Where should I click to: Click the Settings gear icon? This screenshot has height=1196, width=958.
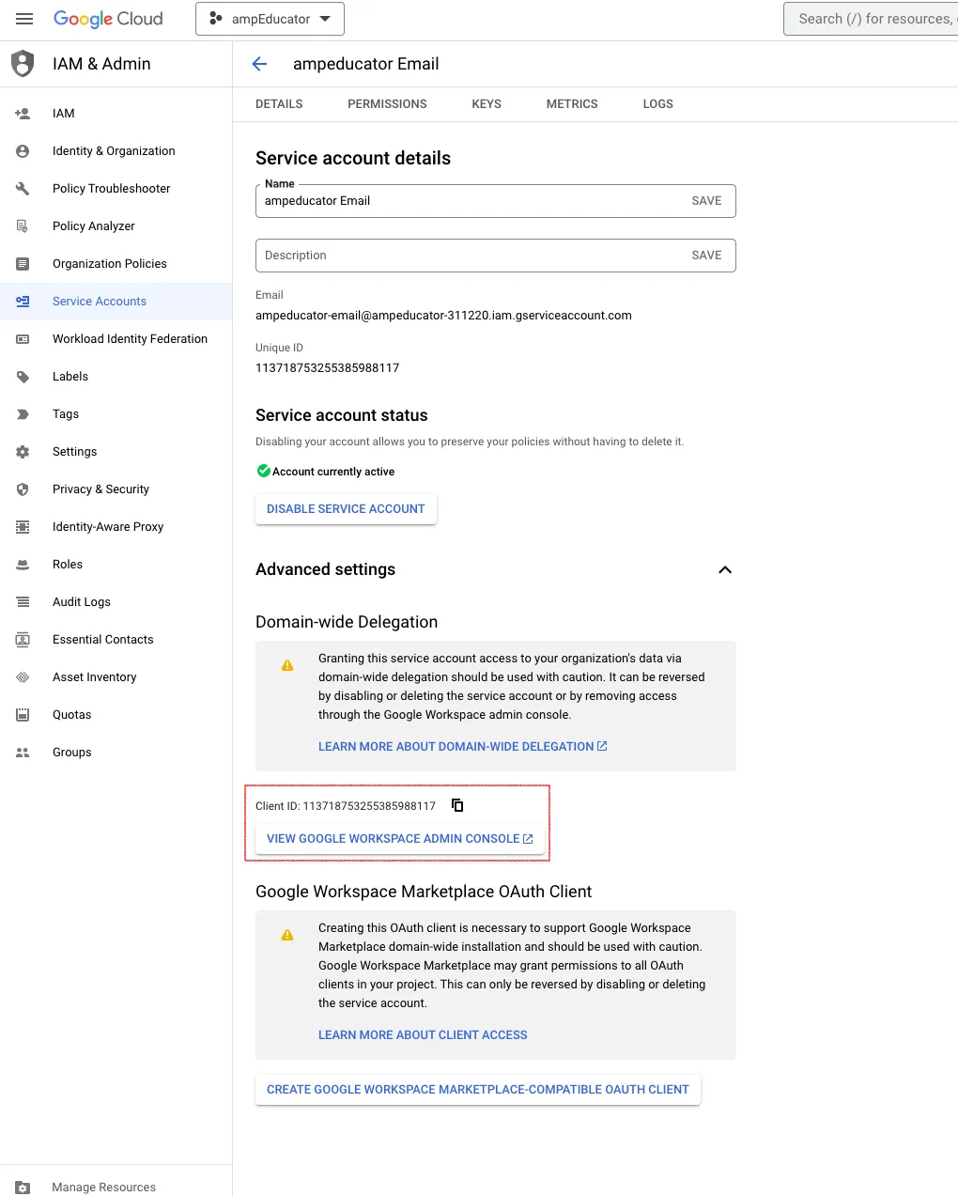tap(23, 452)
